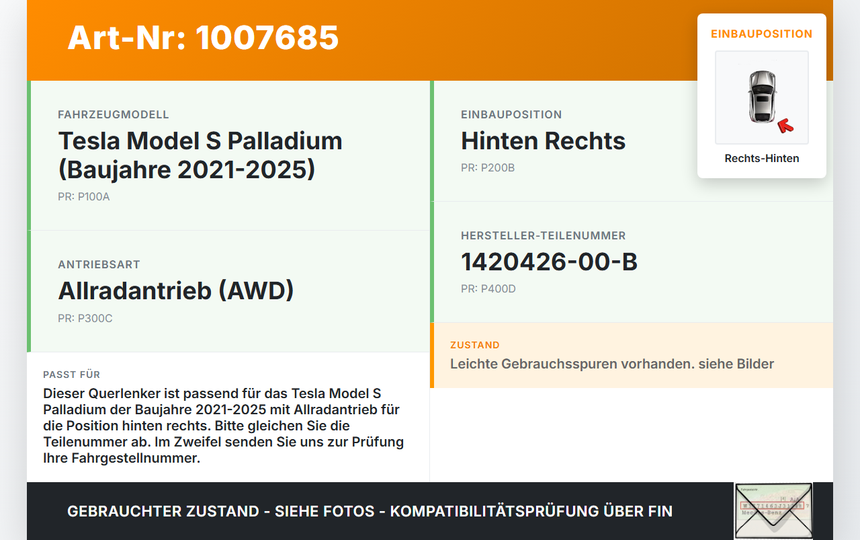Click the Hinten Rechts position value
Screen dimensions: 860x540
[x=543, y=141]
